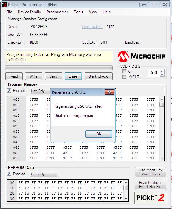Viewport: 172px width, 209px height.
Task: Click EEPROM Data scrollbar up arrow
Action: coord(126,182)
